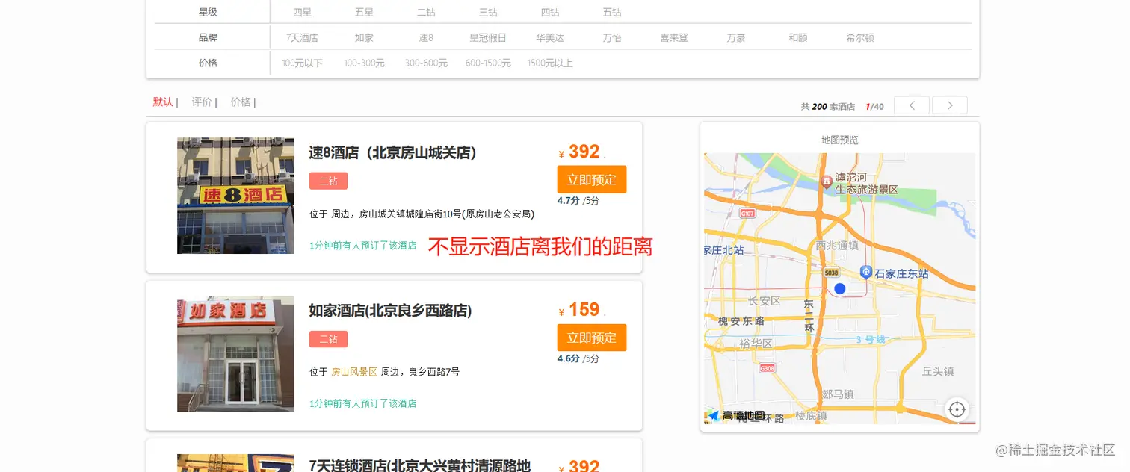The image size is (1130, 472).
Task: Filter by 四钻 rating
Action: (550, 13)
